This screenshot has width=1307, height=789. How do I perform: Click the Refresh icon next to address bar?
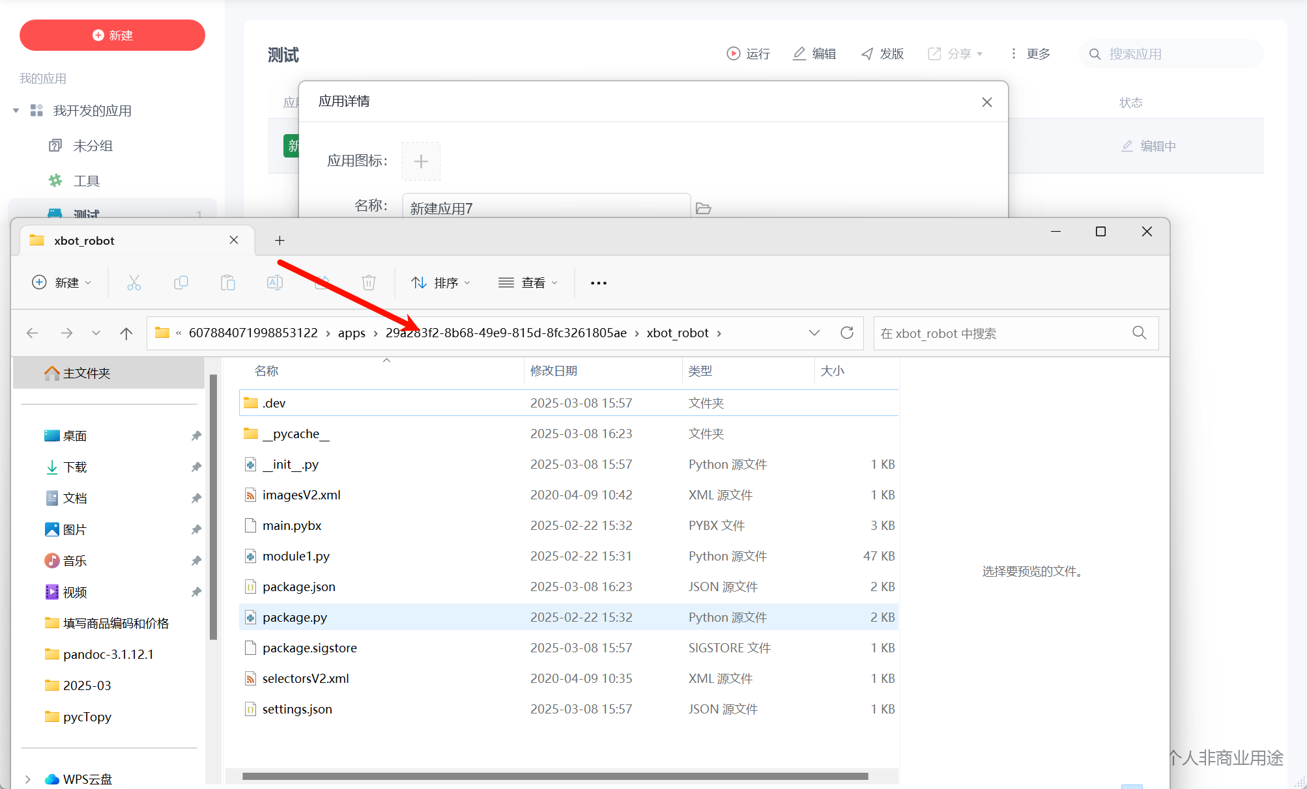pyautogui.click(x=847, y=333)
